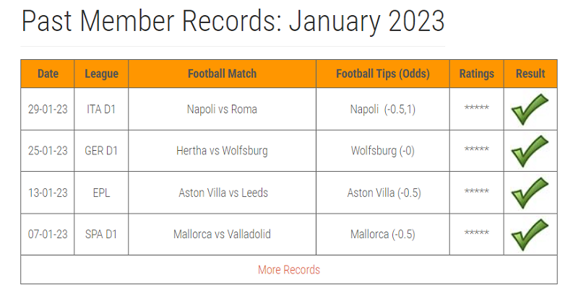
Task: Click the Date column header
Action: click(48, 74)
